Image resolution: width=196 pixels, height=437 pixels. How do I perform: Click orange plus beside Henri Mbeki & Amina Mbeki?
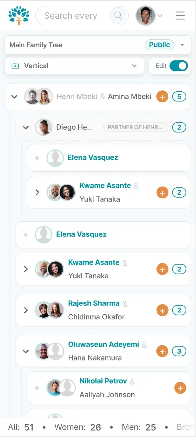pyautogui.click(x=162, y=97)
